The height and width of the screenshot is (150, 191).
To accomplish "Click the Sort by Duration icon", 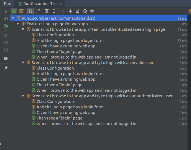I will coord(38,11).
